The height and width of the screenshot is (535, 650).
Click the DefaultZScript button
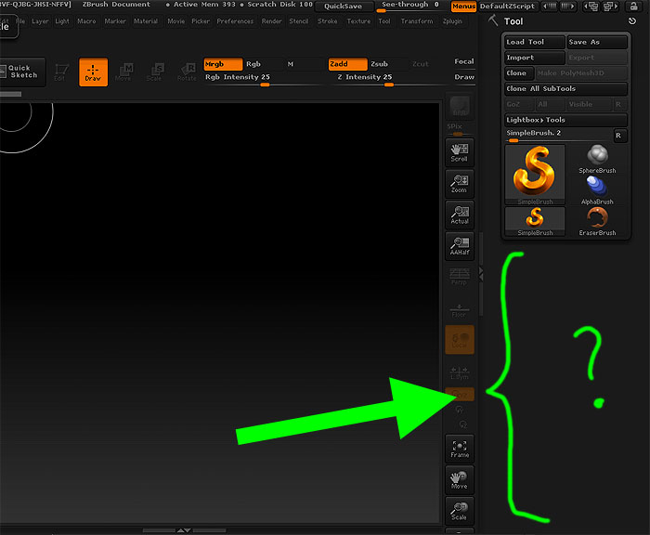pos(507,7)
